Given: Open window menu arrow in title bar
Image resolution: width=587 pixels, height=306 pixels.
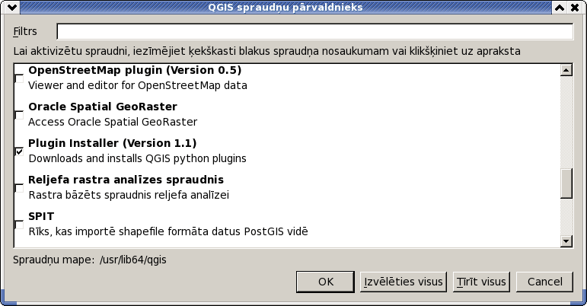Looking at the screenshot, I should (11, 7).
